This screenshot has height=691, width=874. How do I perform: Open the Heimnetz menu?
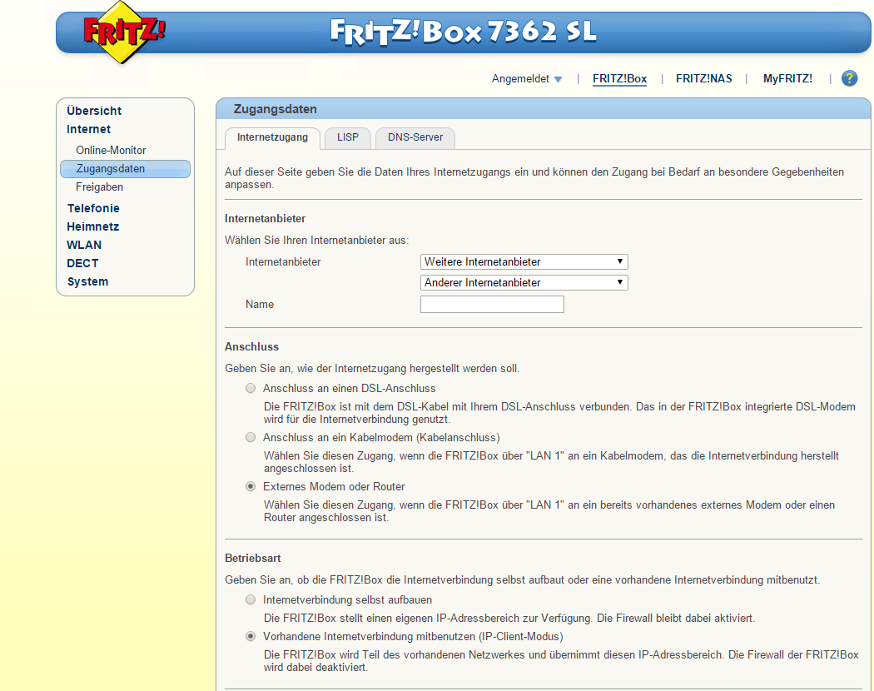(92, 226)
